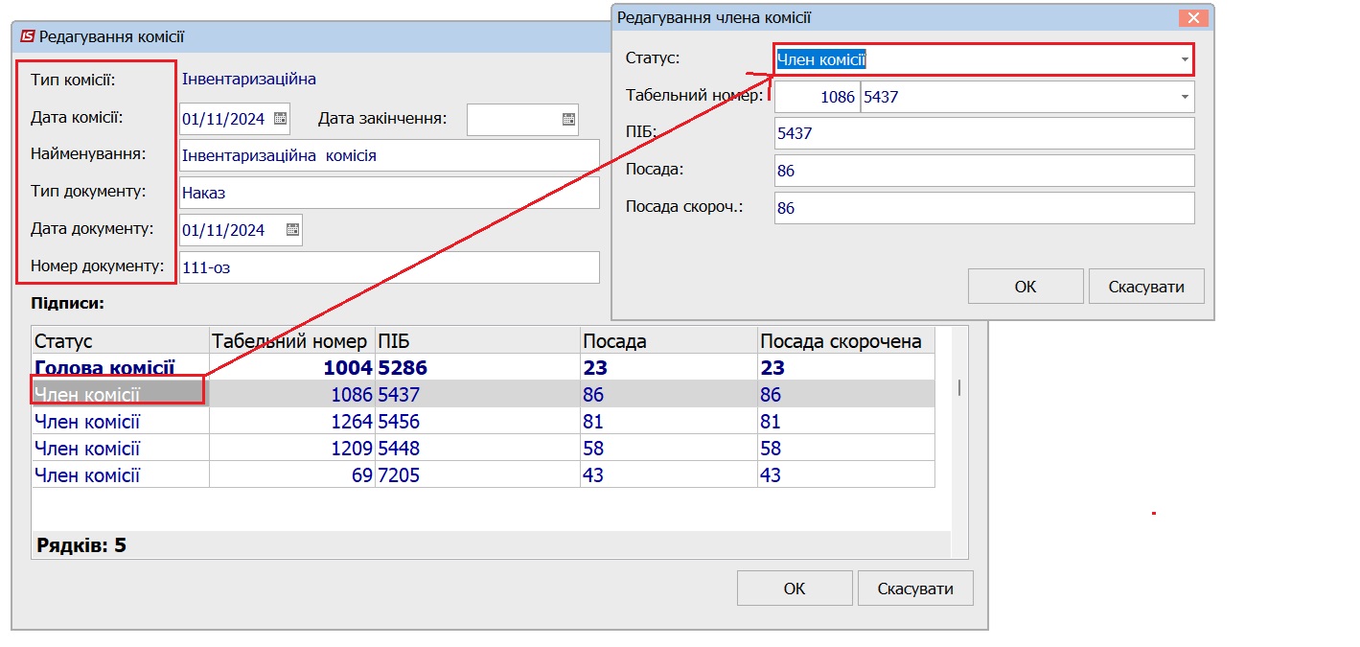Image resolution: width=1360 pixels, height=647 pixels.
Task: Focus the Посада скороч. input field
Action: [984, 208]
